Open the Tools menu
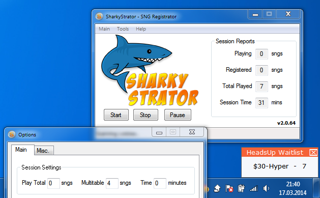 pos(123,29)
